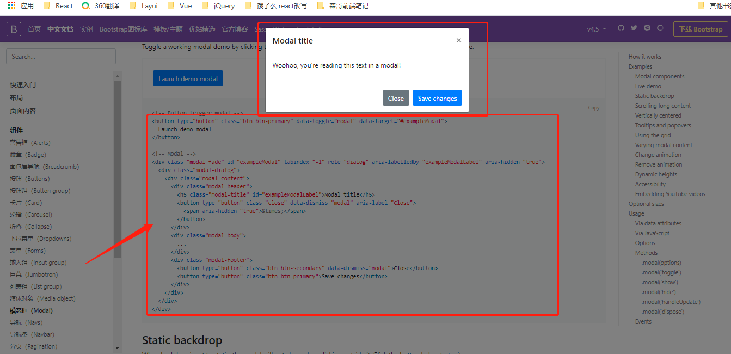The height and width of the screenshot is (354, 731).
Task: Go to 首页 in the navbar
Action: pos(34,29)
